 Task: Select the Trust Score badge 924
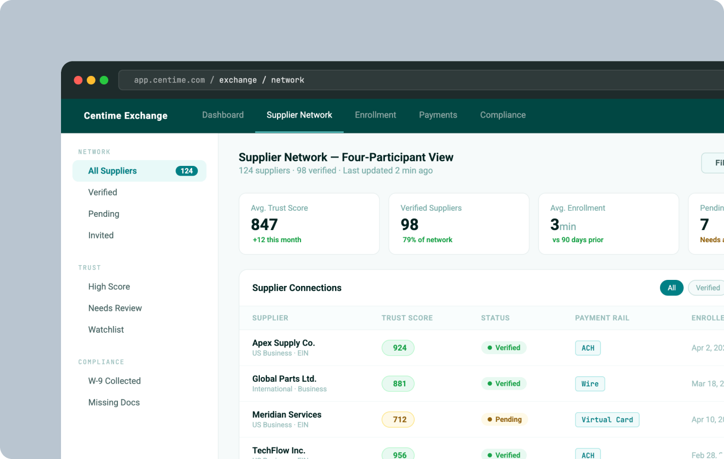click(x=398, y=348)
